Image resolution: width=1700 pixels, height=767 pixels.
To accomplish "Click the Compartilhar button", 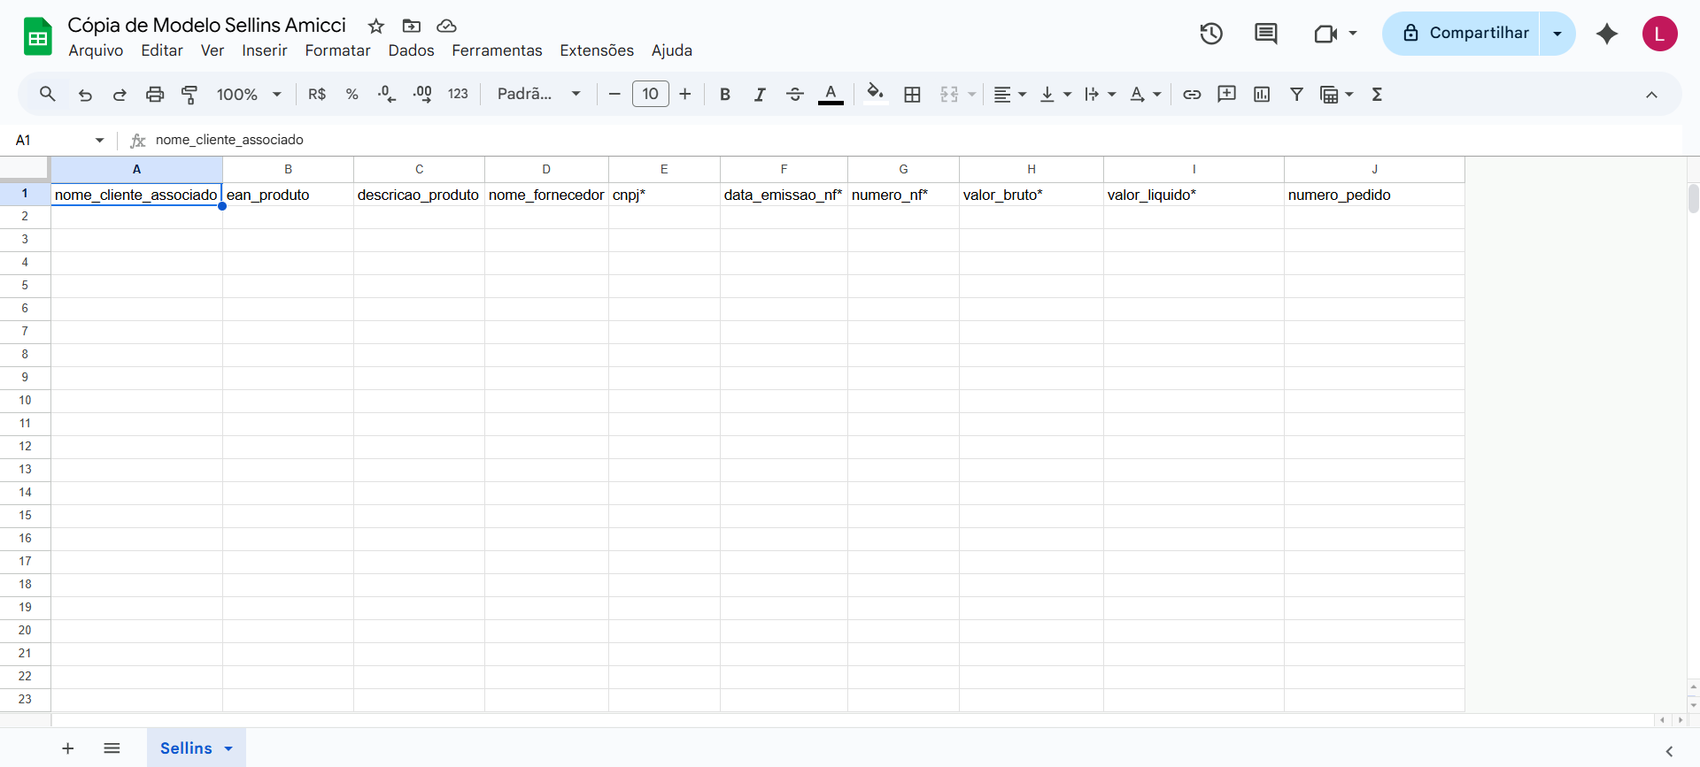I will click(x=1465, y=34).
